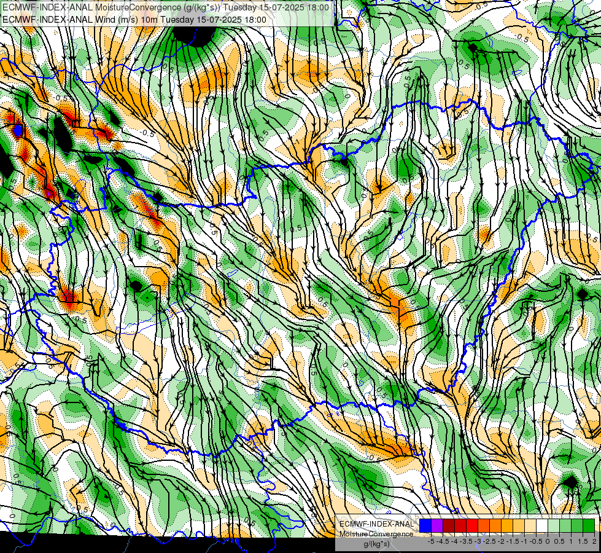Click the orange swatch between -2.5 and -2

[495, 526]
